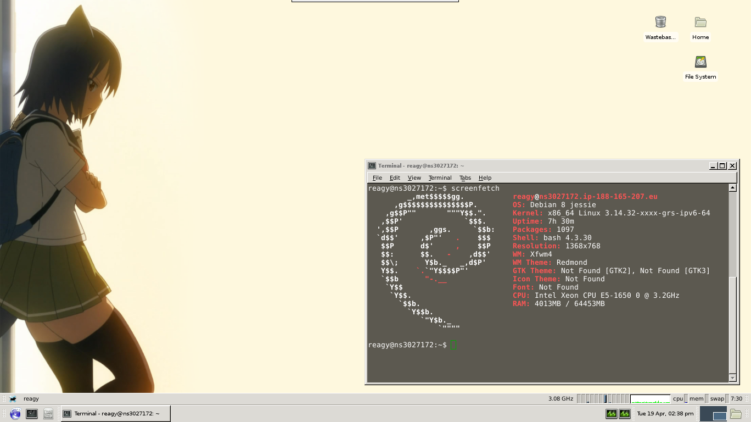The height and width of the screenshot is (422, 751).
Task: Open the folder places icon in panel
Action: (x=736, y=414)
